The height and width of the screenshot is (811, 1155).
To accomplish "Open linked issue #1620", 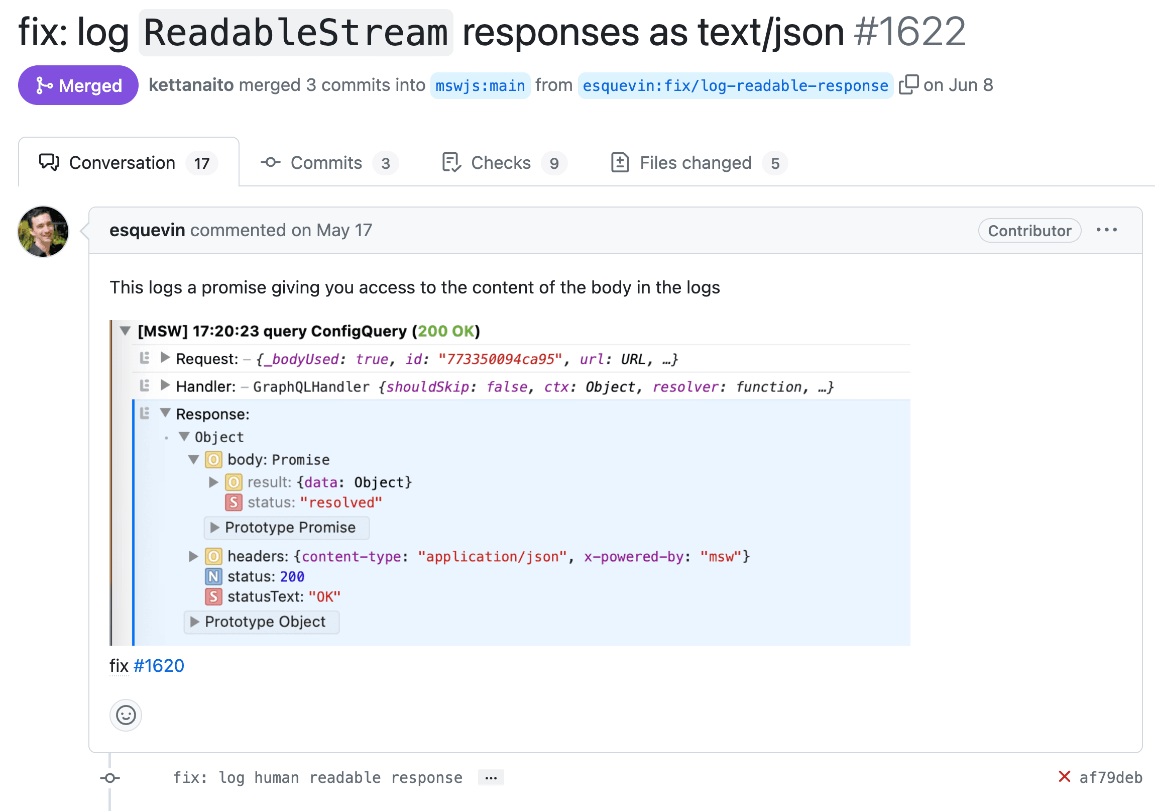I will click(159, 665).
